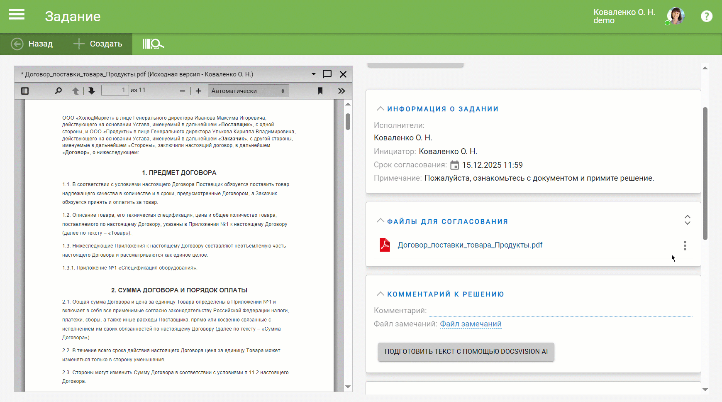
Task: Open file version dropdown arrow
Action: [314, 74]
